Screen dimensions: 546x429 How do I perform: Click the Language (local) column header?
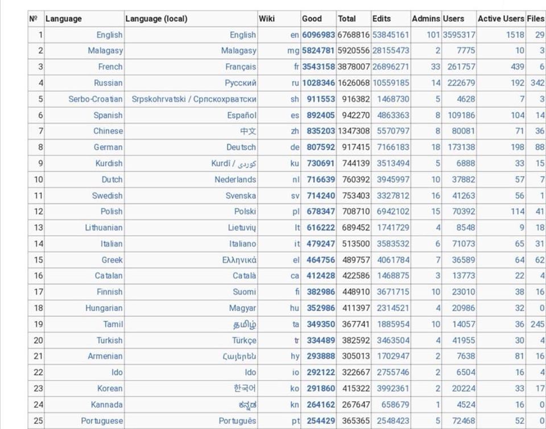pos(156,19)
